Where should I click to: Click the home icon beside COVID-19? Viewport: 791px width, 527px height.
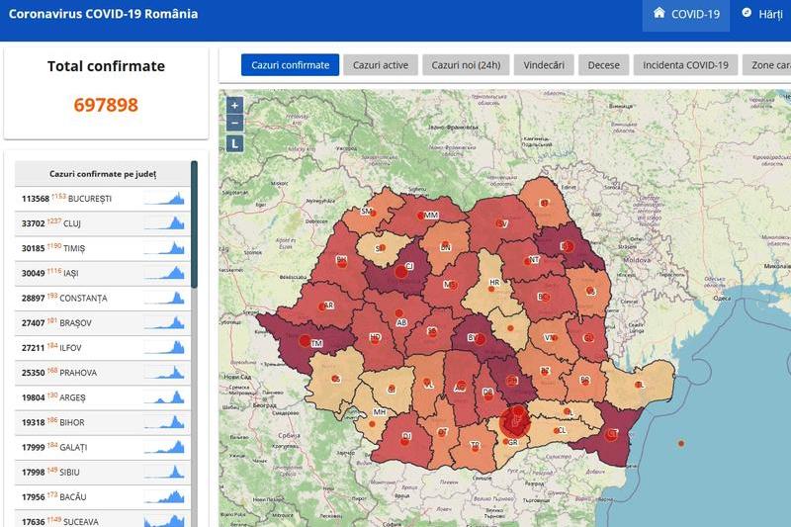coord(659,14)
